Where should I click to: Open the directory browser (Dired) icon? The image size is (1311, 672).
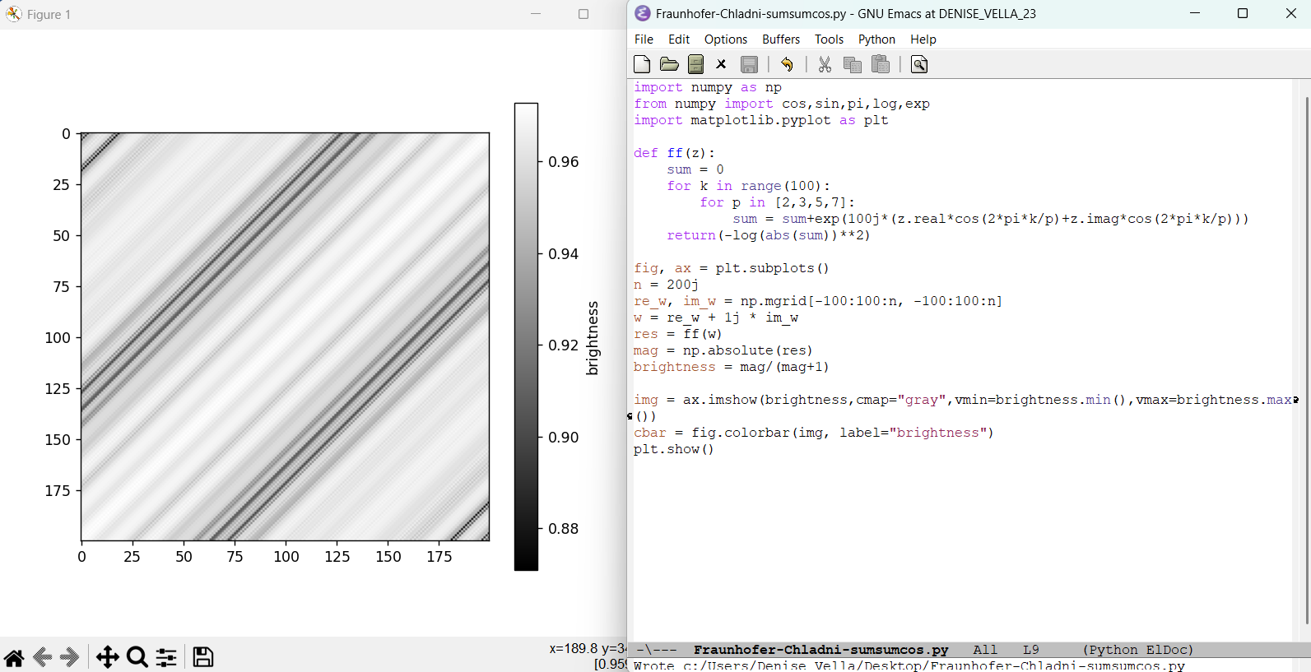[x=695, y=64]
